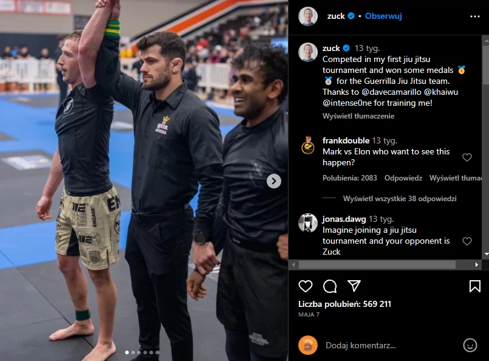Screen dimensions: 489x361
Task: Open the three-dot more options menu
Action: click(x=474, y=16)
